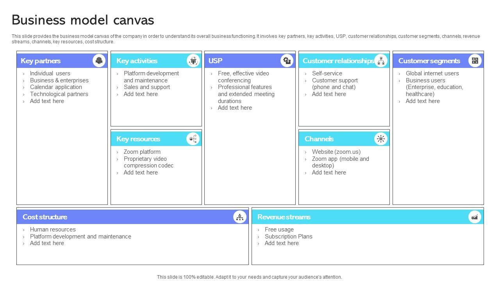Image resolution: width=500 pixels, height=281 pixels.
Task: Select the Customer segments grid icon
Action: coord(475,60)
